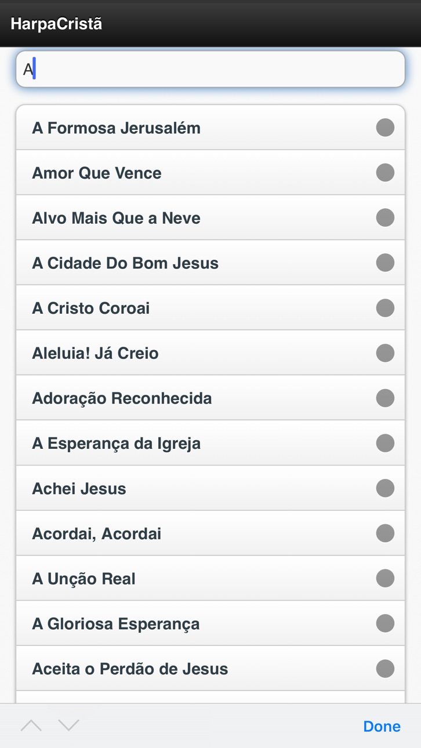Tap the gray circle icon beside A Cristo Coroai
This screenshot has width=421, height=748.
[x=385, y=308]
